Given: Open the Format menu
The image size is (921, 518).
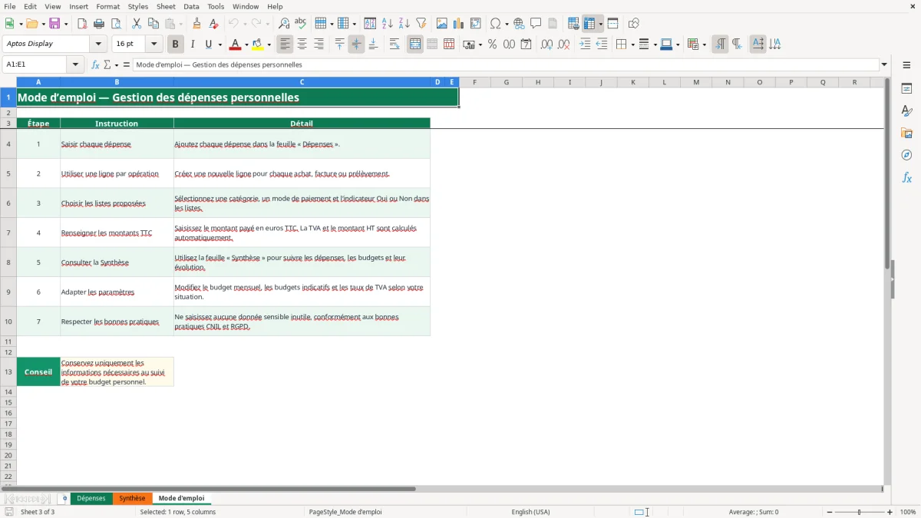Looking at the screenshot, I should (x=107, y=6).
